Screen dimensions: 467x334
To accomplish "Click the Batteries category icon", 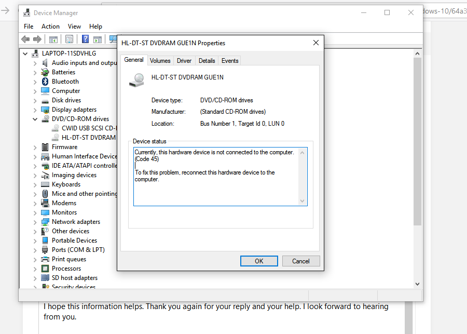I will pos(45,72).
